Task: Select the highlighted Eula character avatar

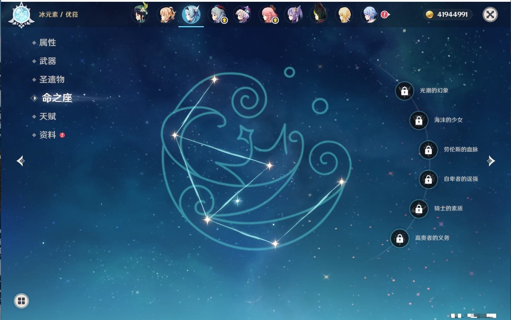Action: point(191,14)
